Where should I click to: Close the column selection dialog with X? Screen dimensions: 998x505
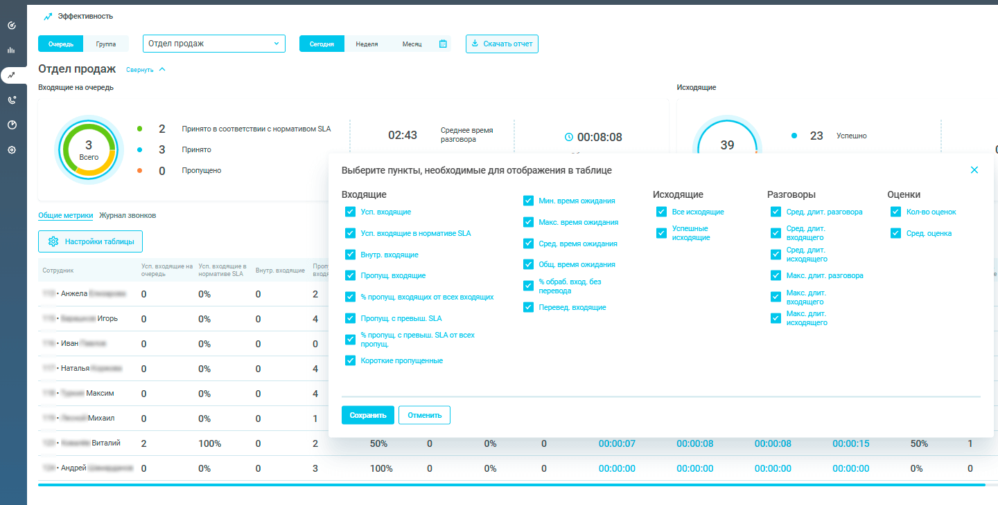pos(974,169)
